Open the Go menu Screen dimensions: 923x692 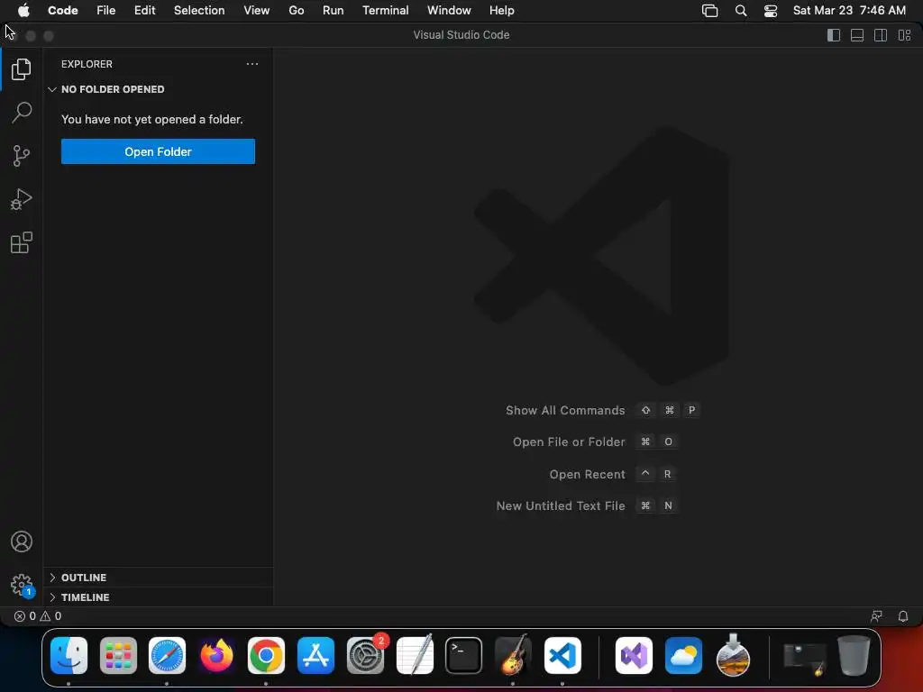296,11
